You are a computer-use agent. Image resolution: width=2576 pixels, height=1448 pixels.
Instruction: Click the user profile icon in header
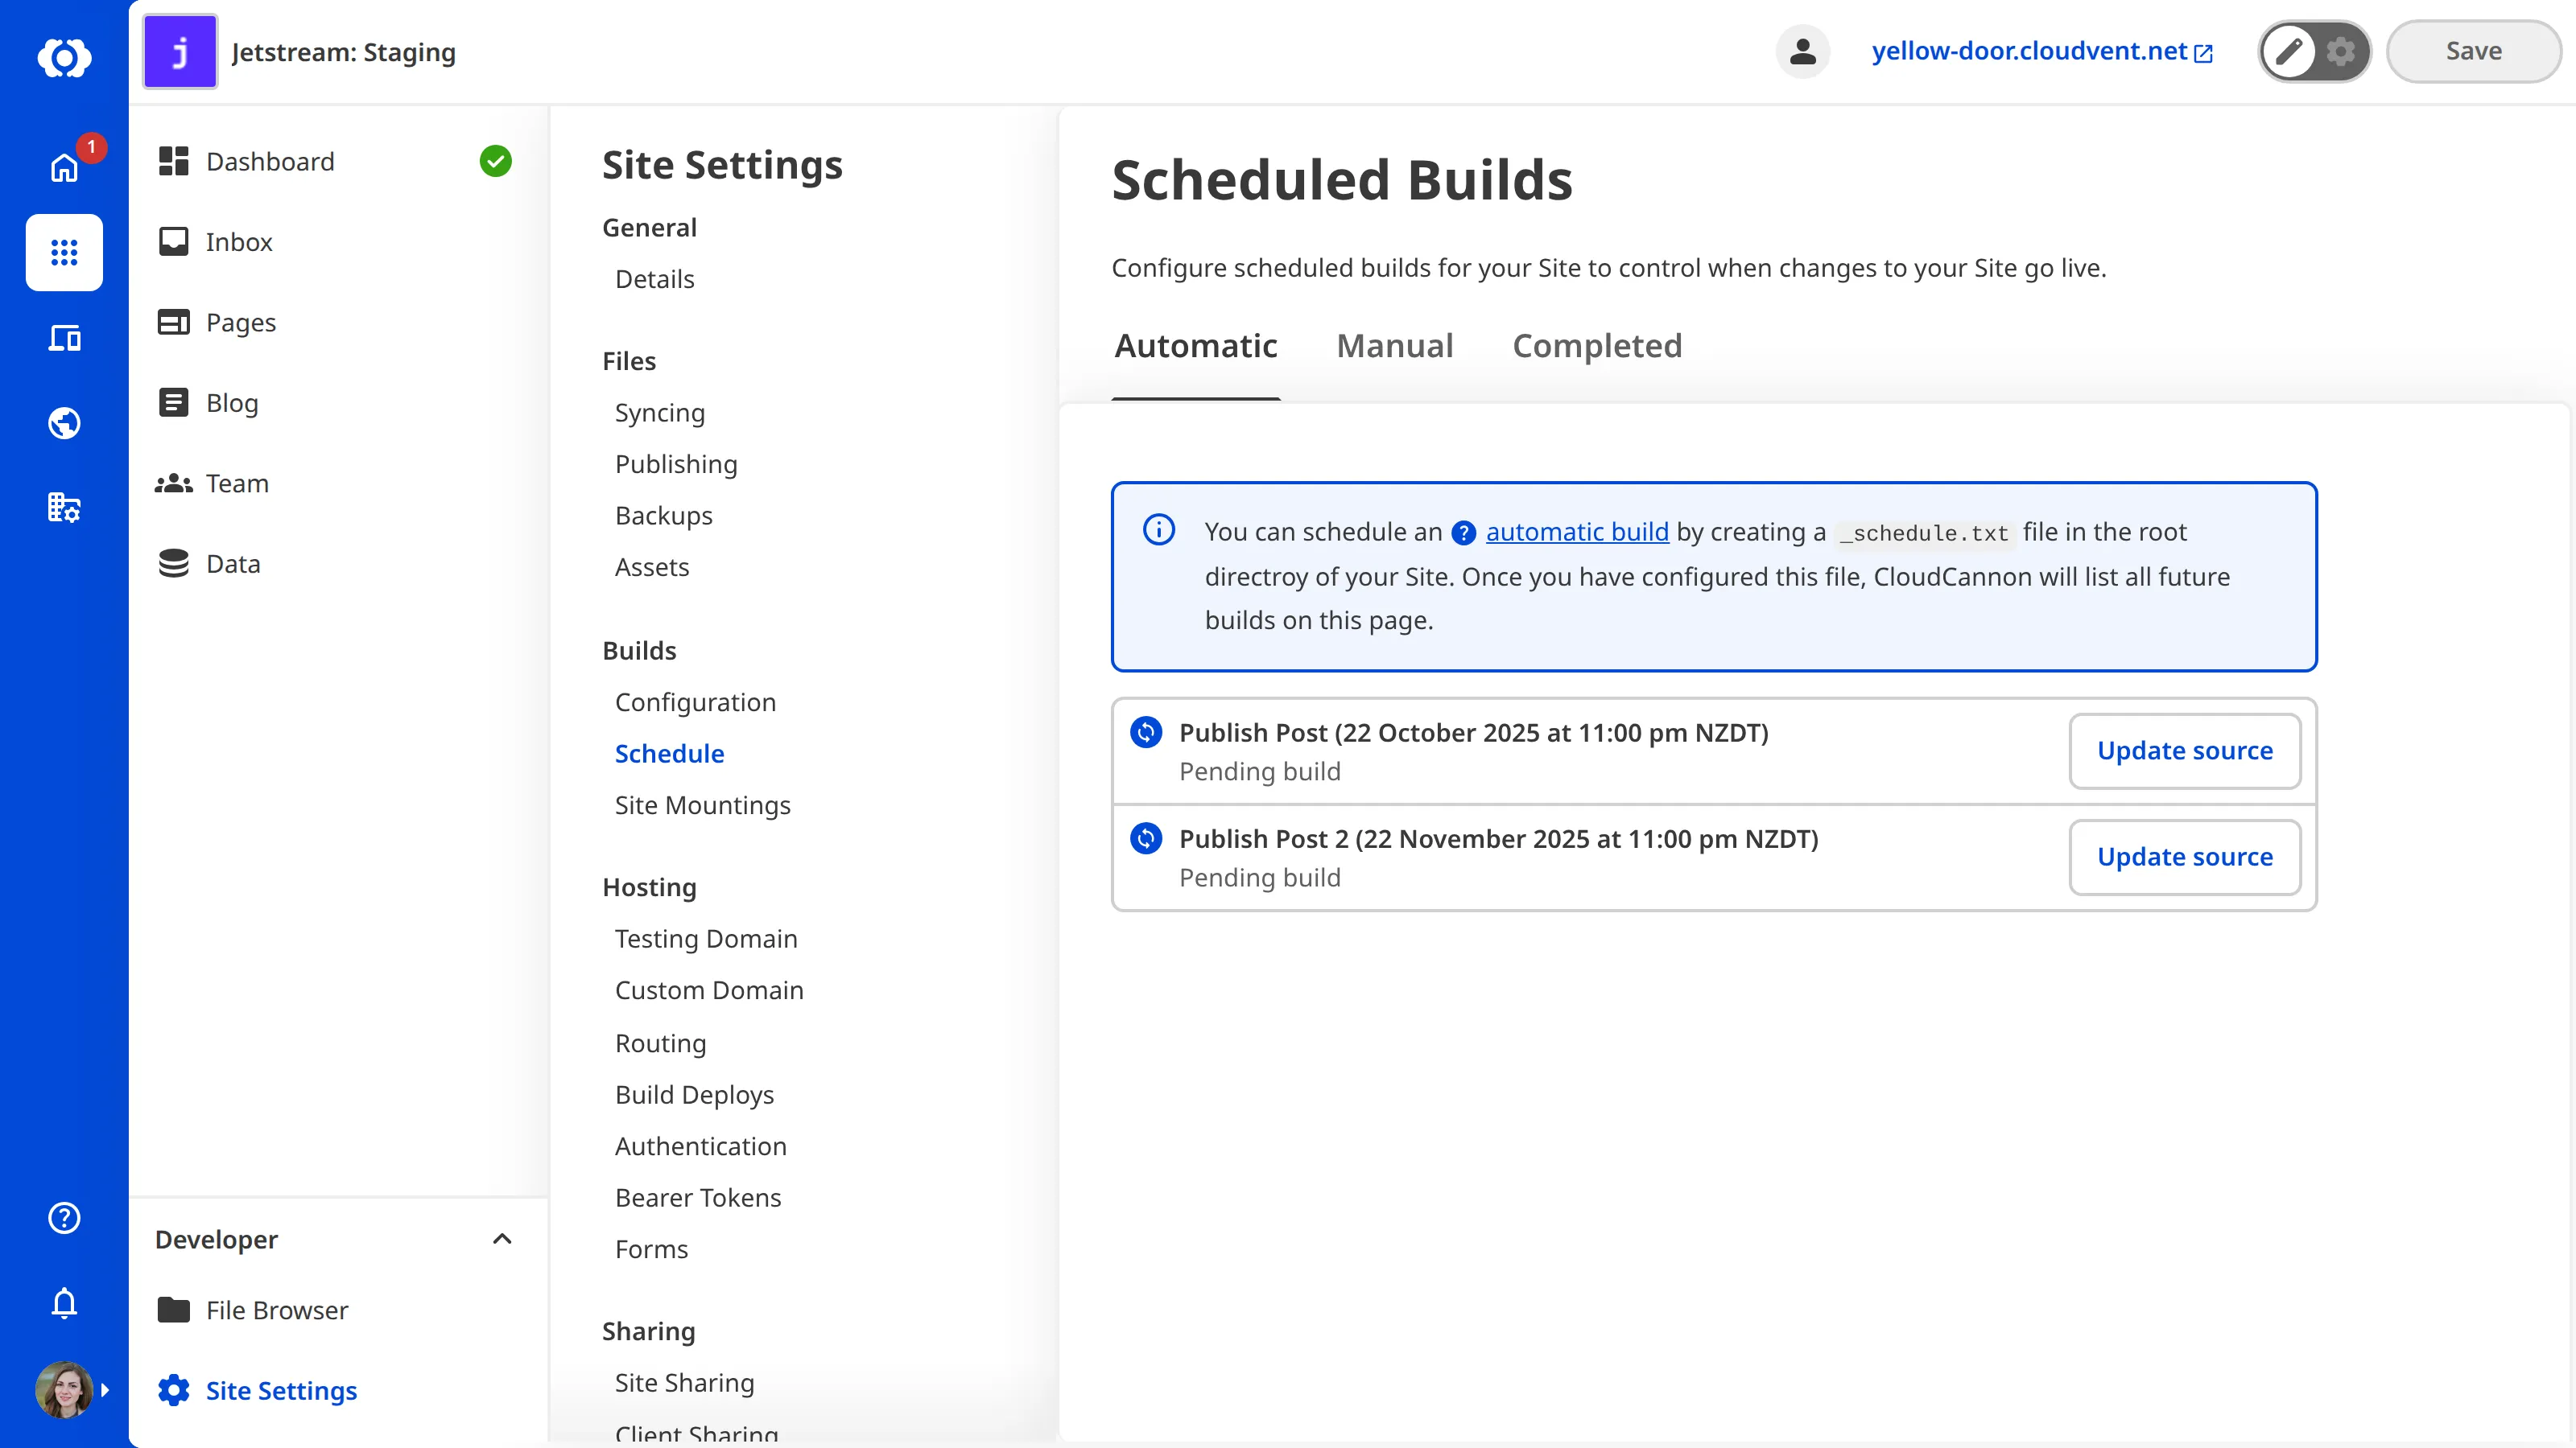pyautogui.click(x=1802, y=51)
